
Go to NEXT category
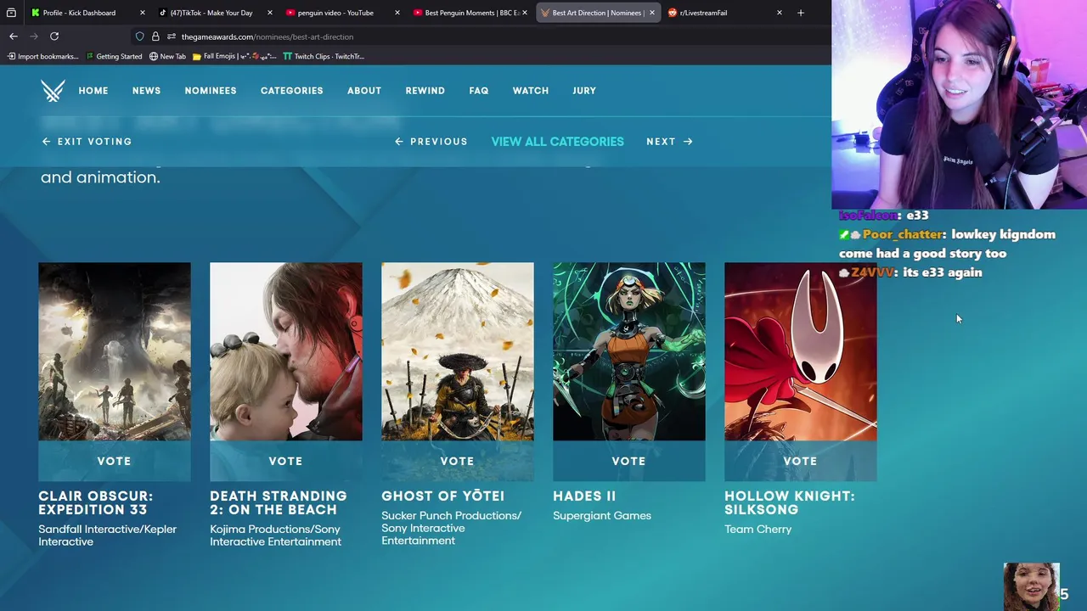[669, 142]
